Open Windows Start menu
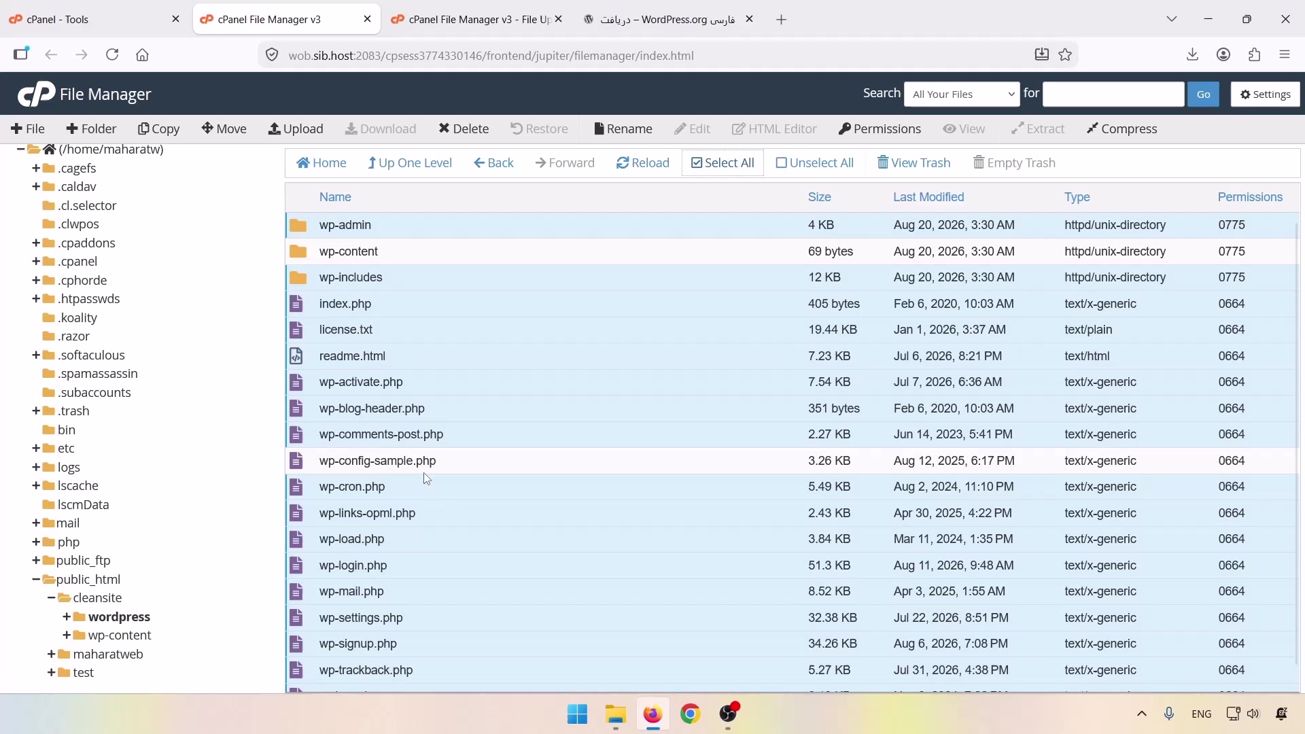The height and width of the screenshot is (734, 1305). (x=578, y=714)
